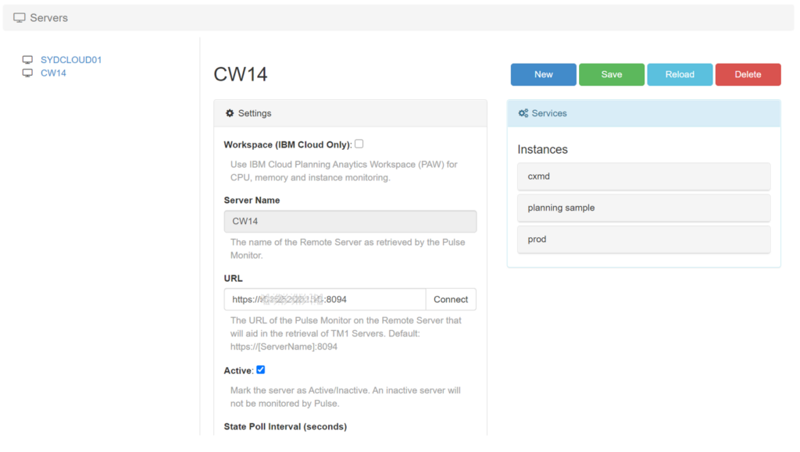The width and height of the screenshot is (800, 452).
Task: Expand the prod instance
Action: 644,240
